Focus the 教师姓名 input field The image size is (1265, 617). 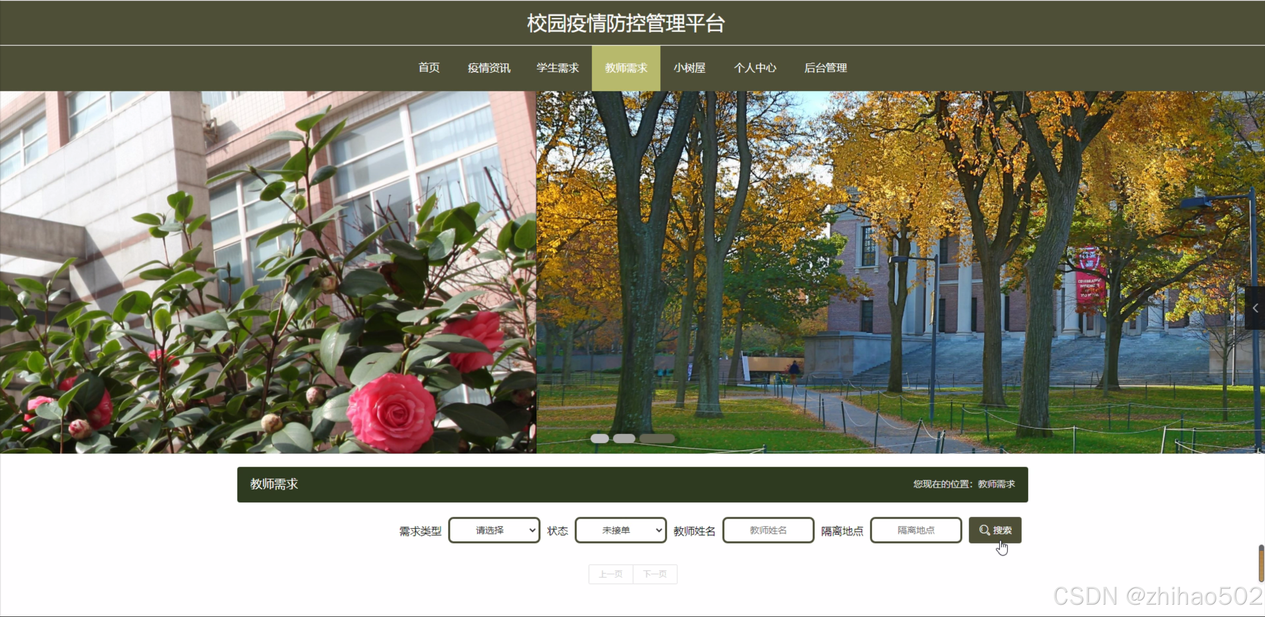click(x=768, y=530)
